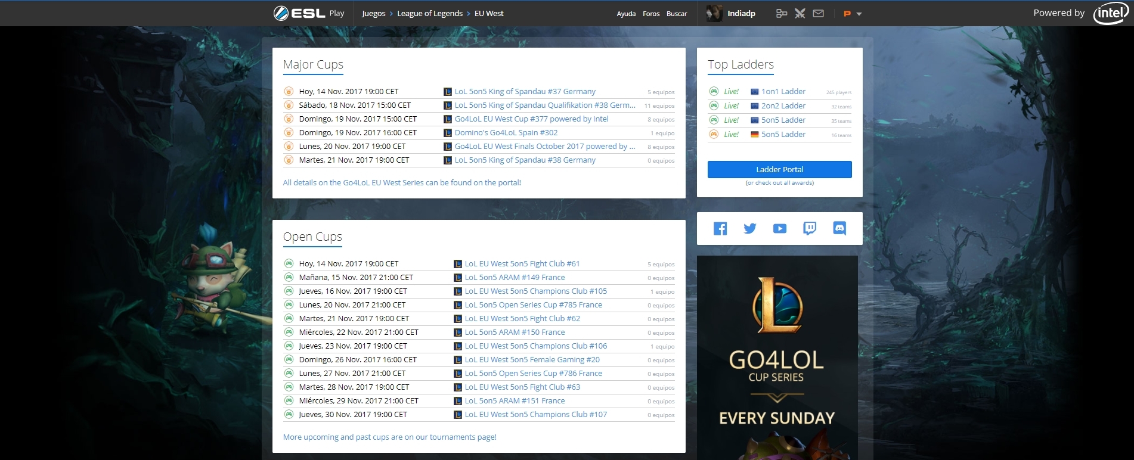Screen dimensions: 1134x460
Task: Go to Juegos breadcrumb
Action: (x=374, y=13)
